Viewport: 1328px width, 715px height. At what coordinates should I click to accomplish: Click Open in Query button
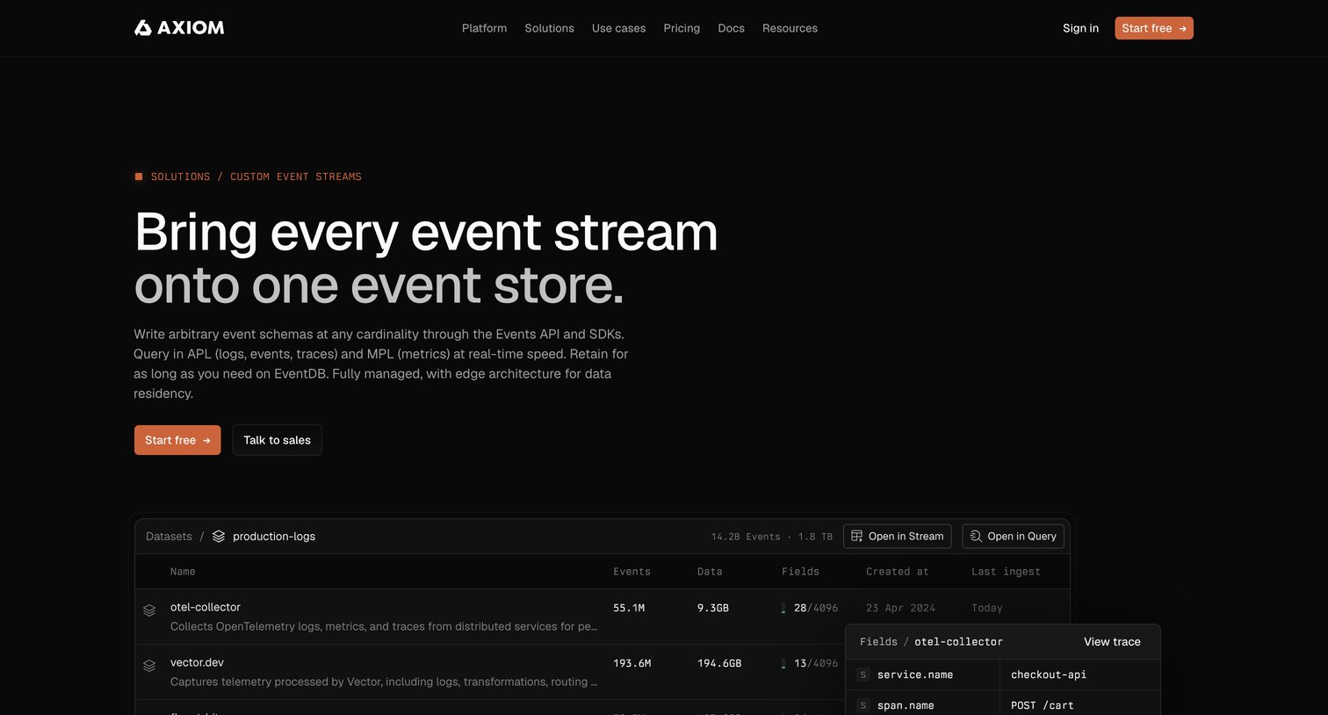(x=1013, y=537)
